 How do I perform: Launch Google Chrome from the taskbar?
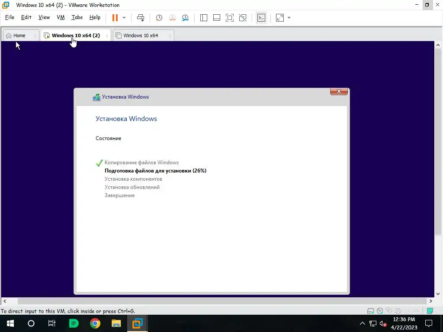[x=95, y=323]
